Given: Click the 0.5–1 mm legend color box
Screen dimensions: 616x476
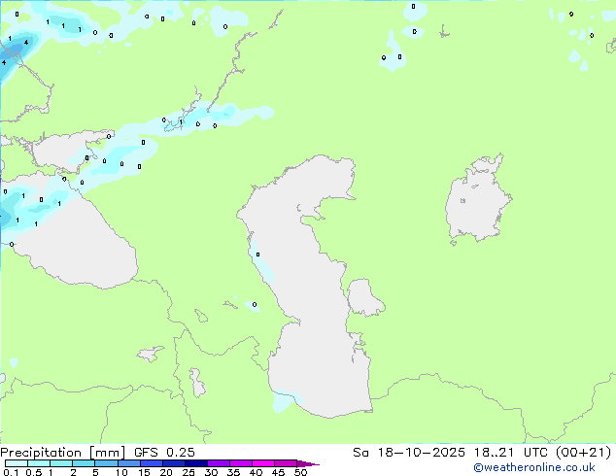Looking at the screenshot, I should 39,463.
